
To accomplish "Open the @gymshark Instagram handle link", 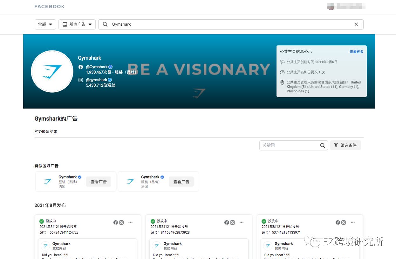I will [x=97, y=80].
